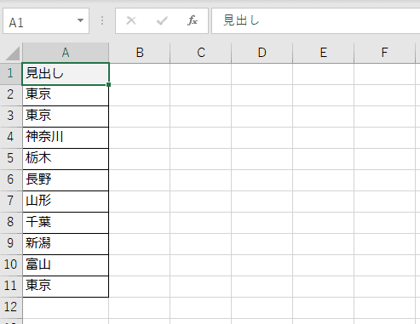Select row 5 header
Screen dimensions: 420x324
11,158
